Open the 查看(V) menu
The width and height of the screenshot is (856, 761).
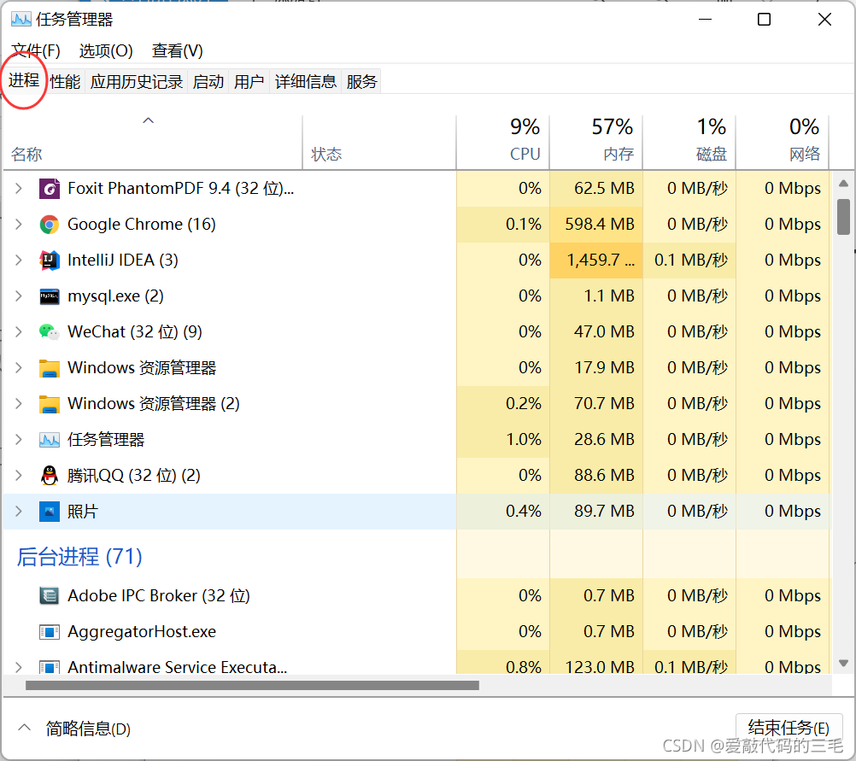178,50
